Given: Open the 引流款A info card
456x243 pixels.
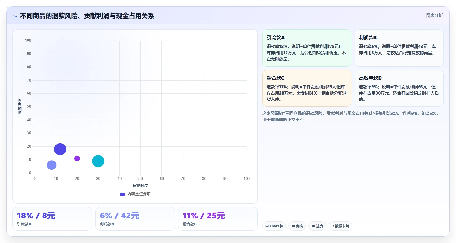Looking at the screenshot, I should [307, 48].
